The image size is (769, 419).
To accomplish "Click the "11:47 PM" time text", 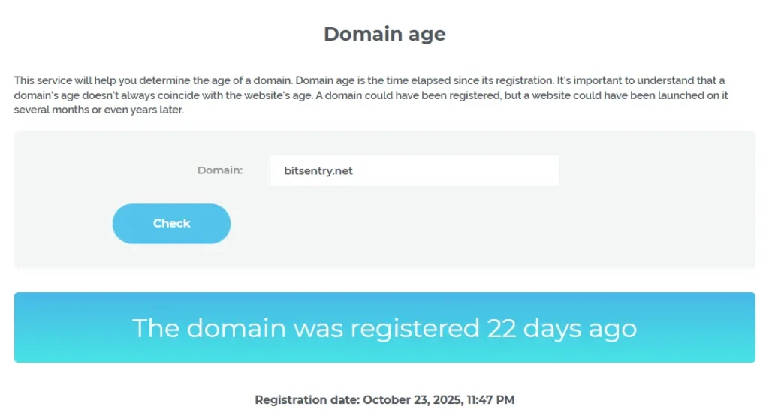I will coord(488,400).
